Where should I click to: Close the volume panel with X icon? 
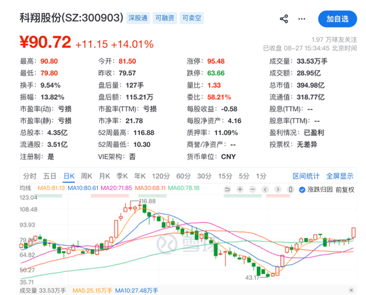pos(351,290)
